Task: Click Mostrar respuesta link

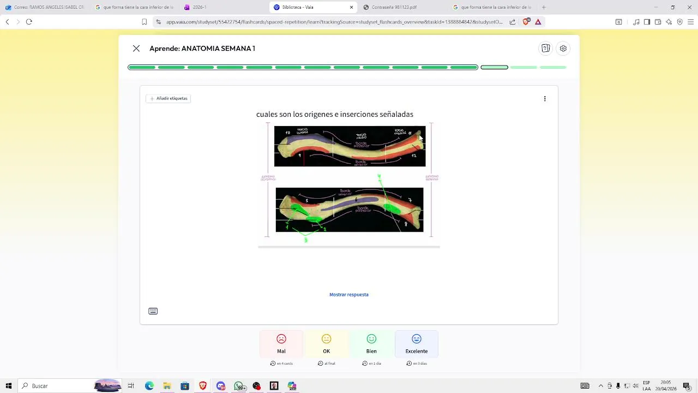Action: 349,295
